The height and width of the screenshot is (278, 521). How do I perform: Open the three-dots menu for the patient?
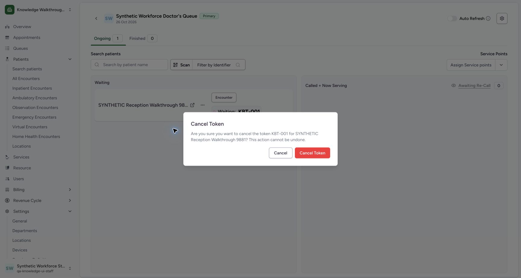[x=203, y=105]
